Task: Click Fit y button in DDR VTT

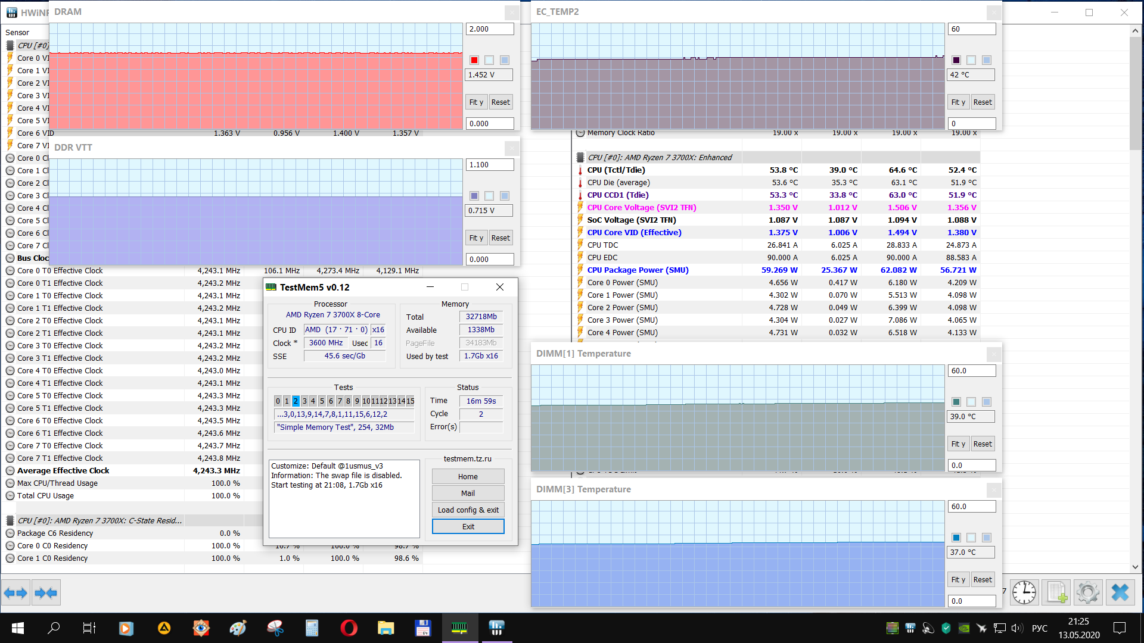Action: pos(476,238)
